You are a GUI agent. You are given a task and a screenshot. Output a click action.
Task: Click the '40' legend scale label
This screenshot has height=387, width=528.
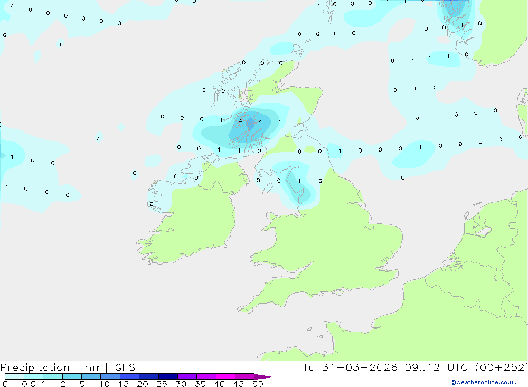click(219, 384)
